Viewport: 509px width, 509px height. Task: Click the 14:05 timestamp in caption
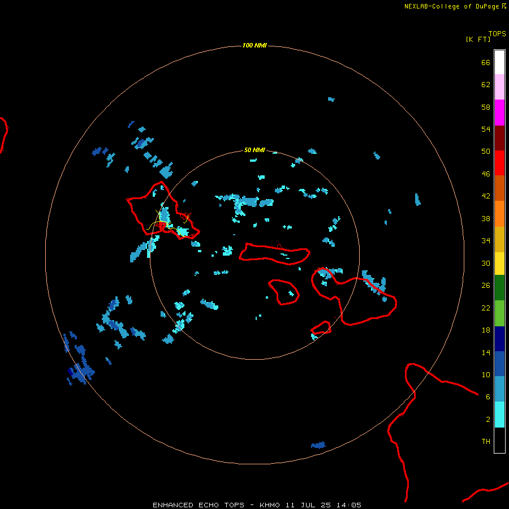(348, 505)
